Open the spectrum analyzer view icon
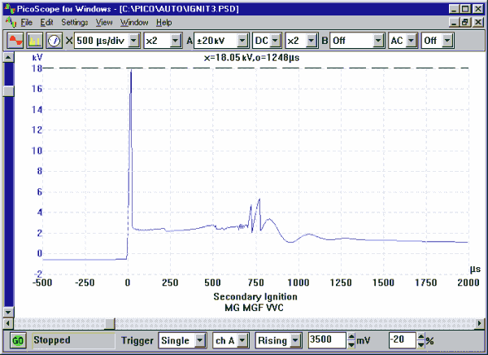Screen dimensions: 488x355 pyautogui.click(x=35, y=39)
